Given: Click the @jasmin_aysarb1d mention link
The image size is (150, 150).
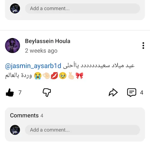Looking at the screenshot, I should tap(33, 66).
